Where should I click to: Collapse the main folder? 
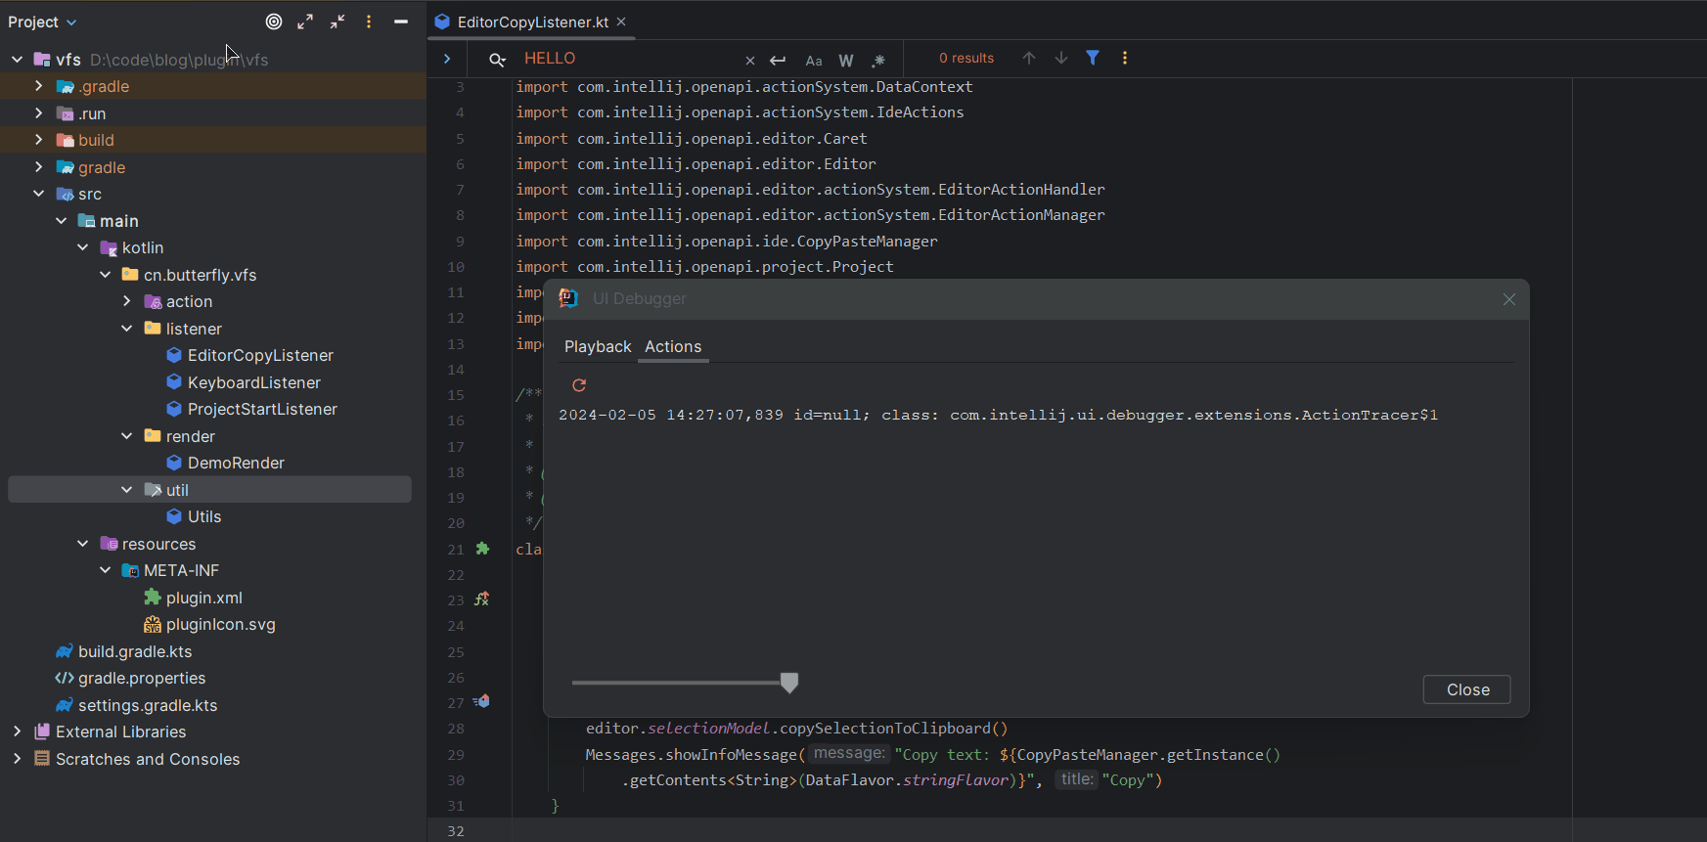(x=61, y=221)
